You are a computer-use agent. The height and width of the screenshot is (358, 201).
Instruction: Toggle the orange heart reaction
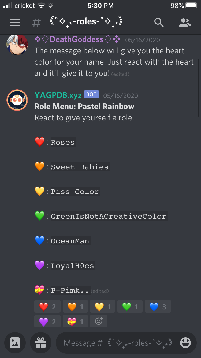pos(75,306)
